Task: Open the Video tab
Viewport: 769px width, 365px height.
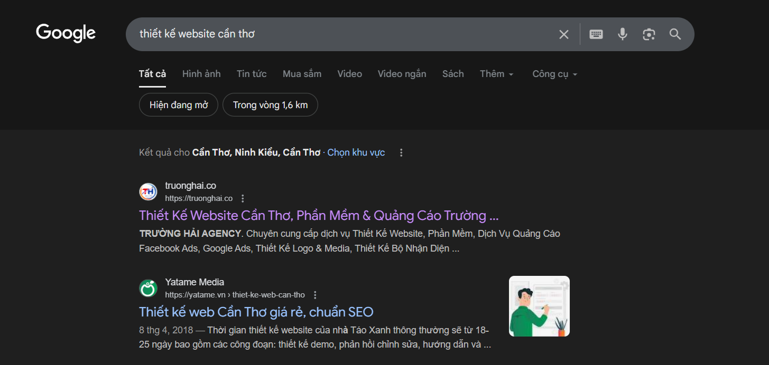Action: [350, 74]
